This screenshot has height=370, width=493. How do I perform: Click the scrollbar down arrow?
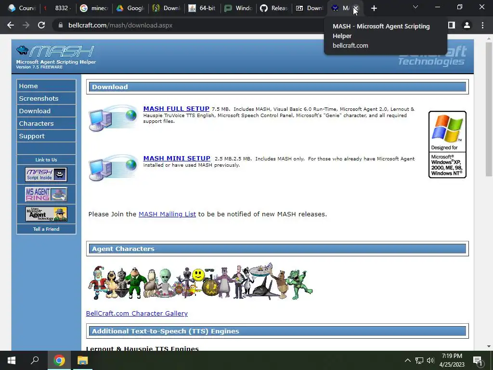(x=489, y=346)
